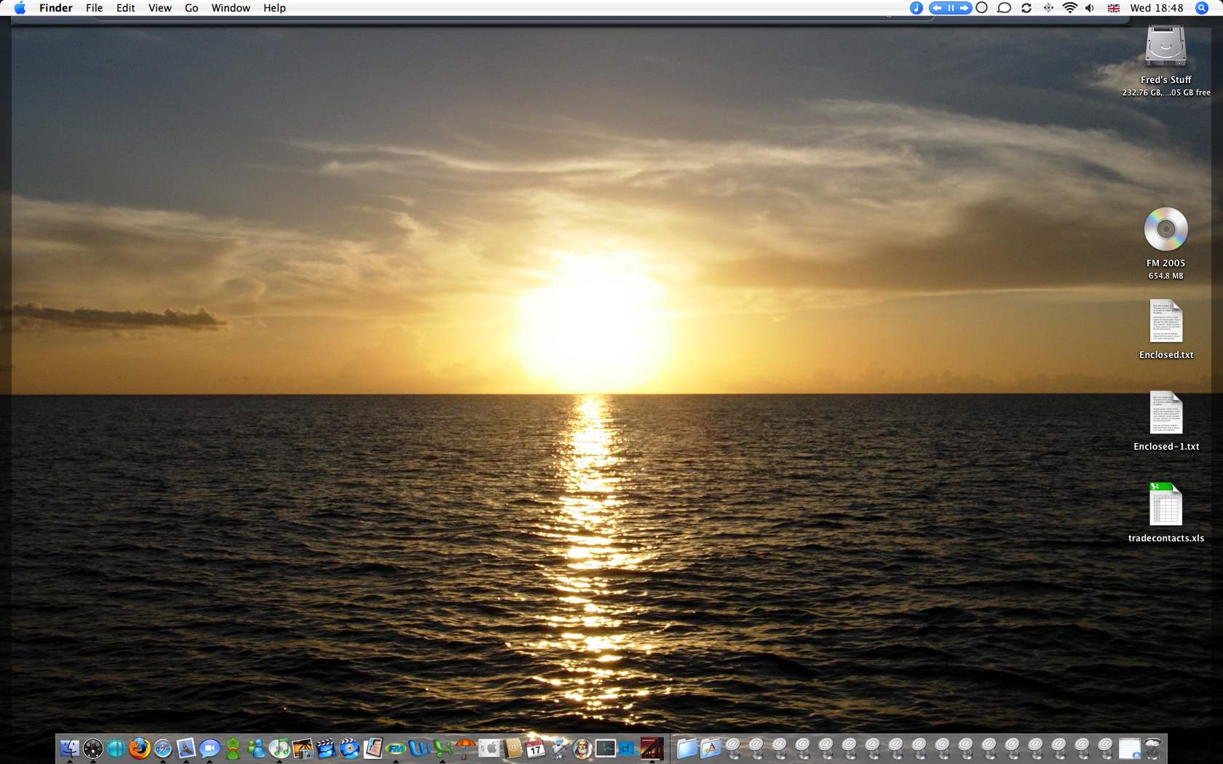Skip to next track in menu bar

click(965, 8)
